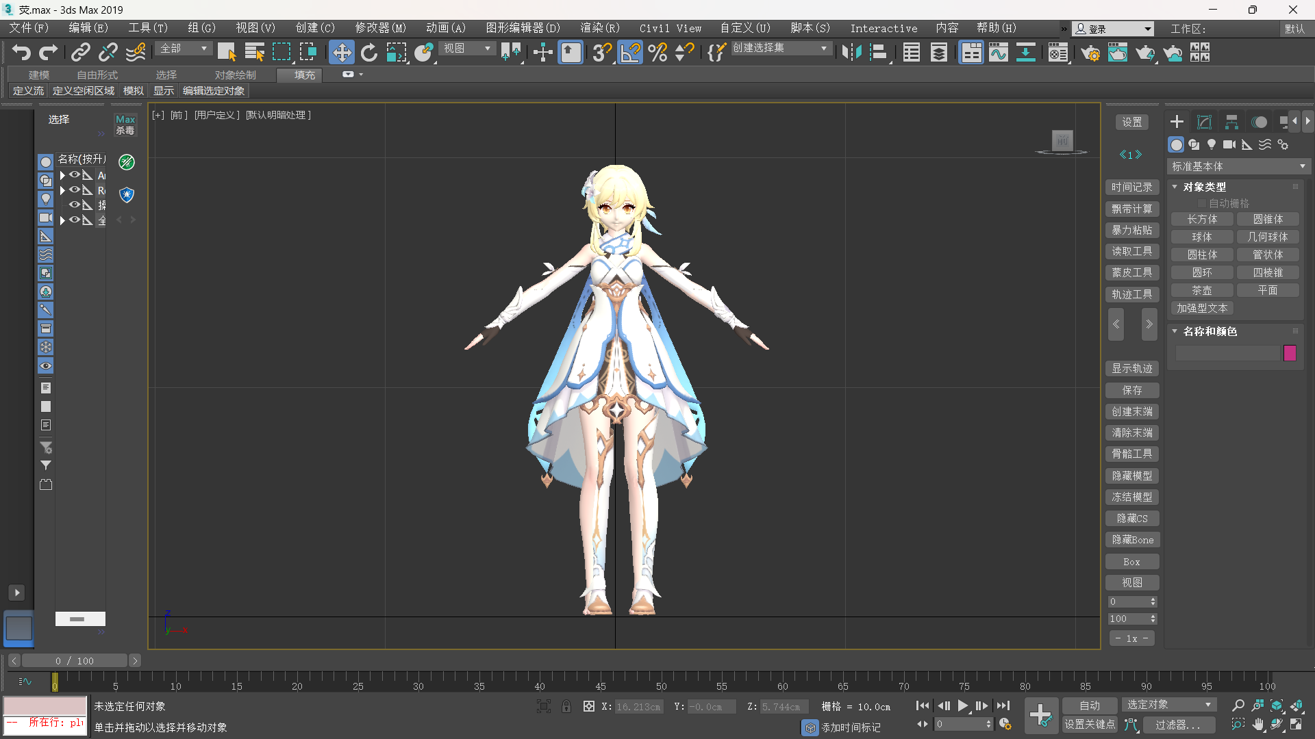Viewport: 1315px width, 739px height.
Task: Select the Link objects tool
Action: coord(81,53)
